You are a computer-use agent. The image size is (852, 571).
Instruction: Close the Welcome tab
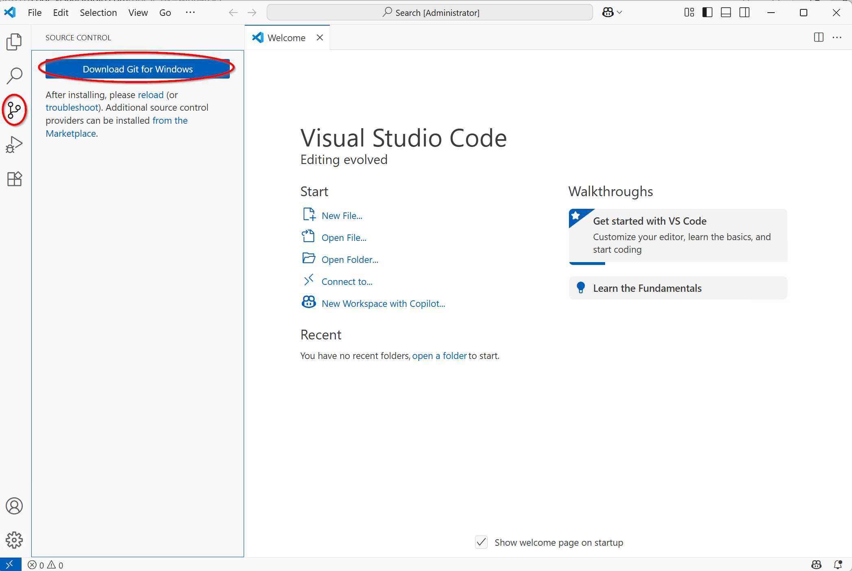pyautogui.click(x=320, y=37)
